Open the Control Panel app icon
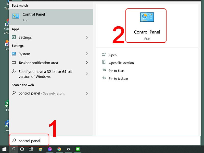This screenshot has height=153, width=204. pyautogui.click(x=147, y=18)
